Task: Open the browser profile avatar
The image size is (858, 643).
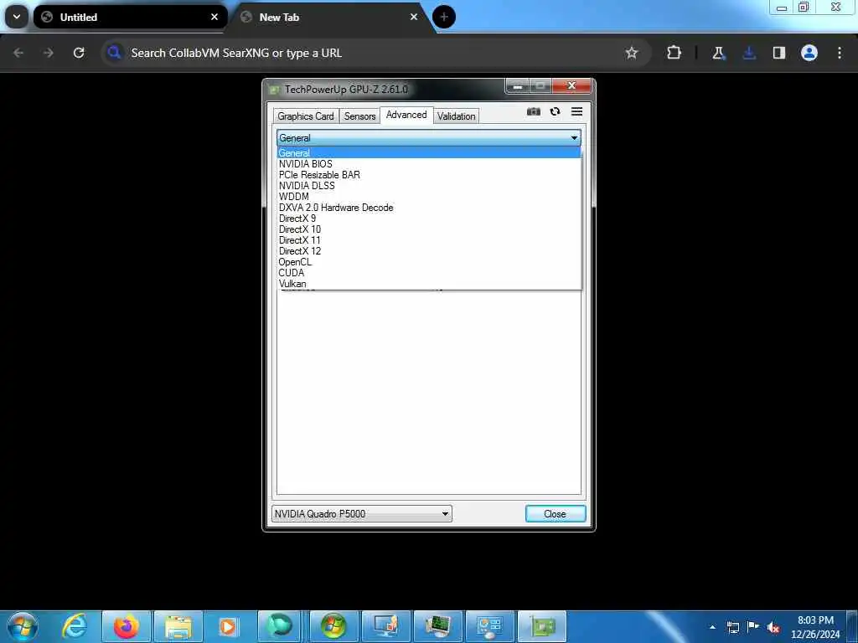Action: point(809,53)
